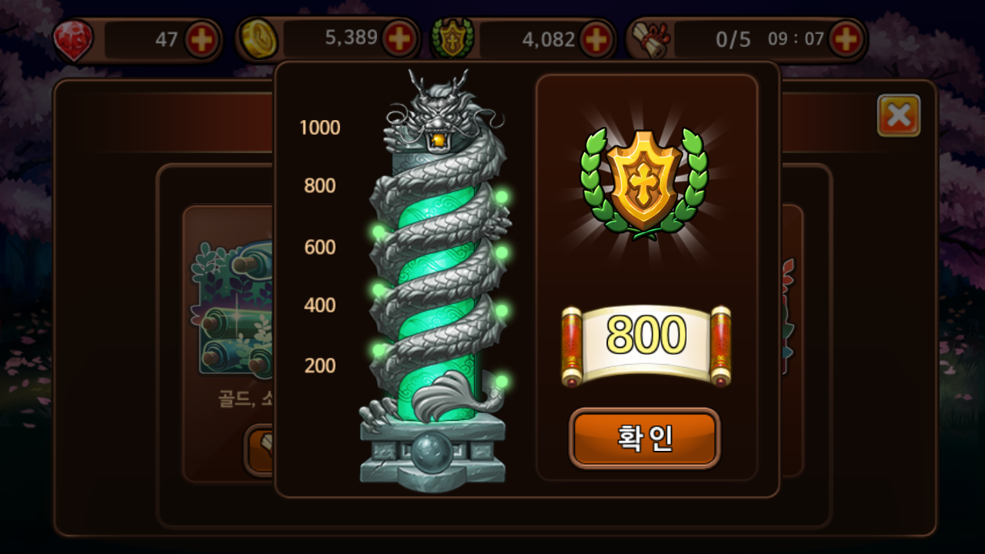985x554 pixels.
Task: Add more rubies with plus button
Action: click(x=202, y=40)
